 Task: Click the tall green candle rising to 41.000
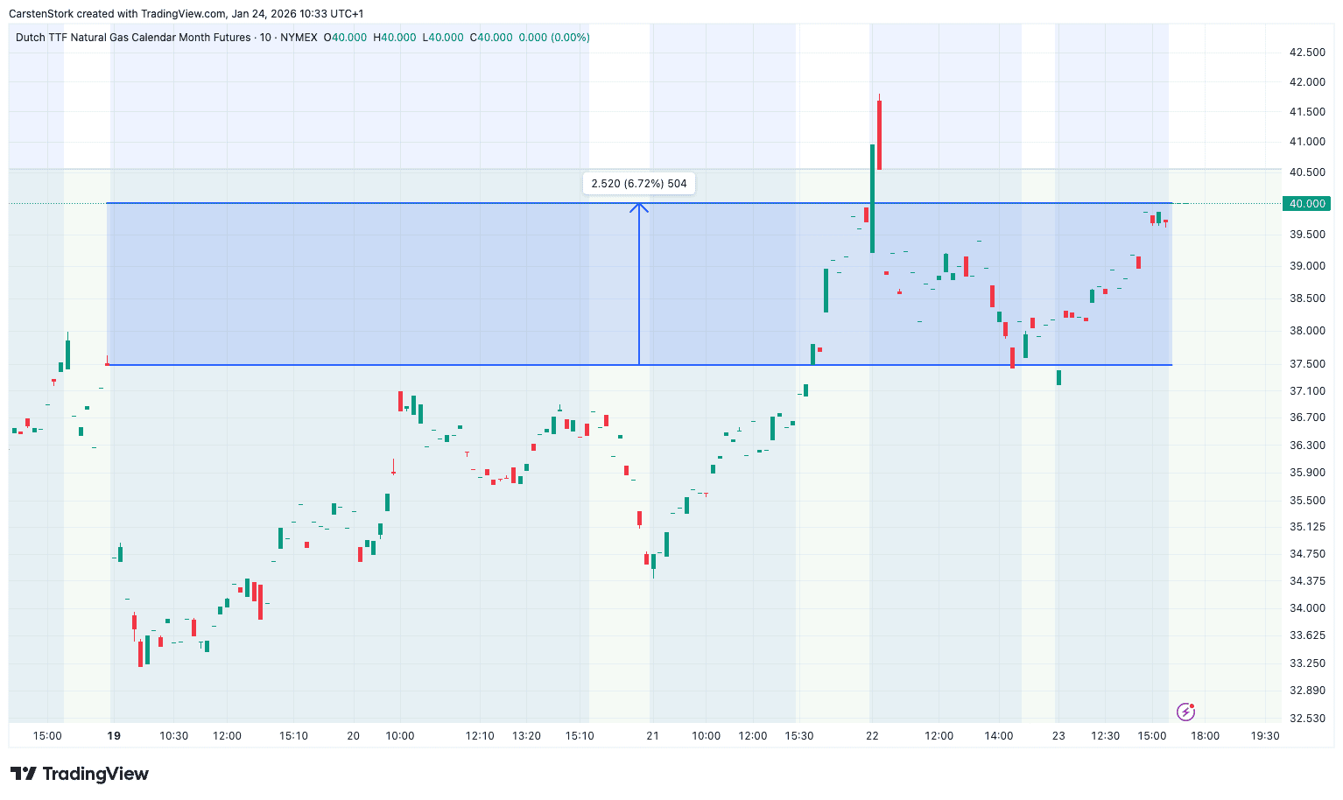coord(872,198)
